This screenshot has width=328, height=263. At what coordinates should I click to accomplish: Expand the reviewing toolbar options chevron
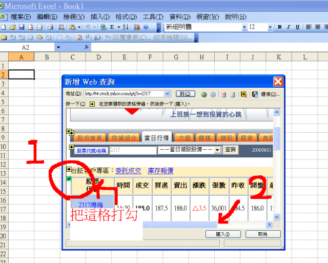pos(196,38)
